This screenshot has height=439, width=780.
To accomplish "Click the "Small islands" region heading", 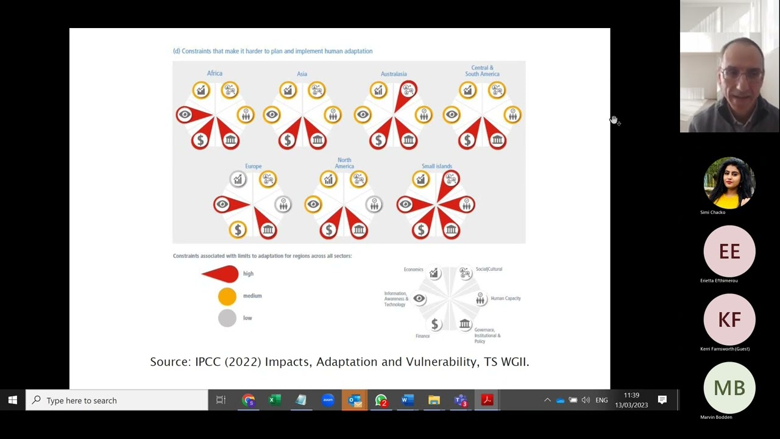I will pyautogui.click(x=437, y=166).
